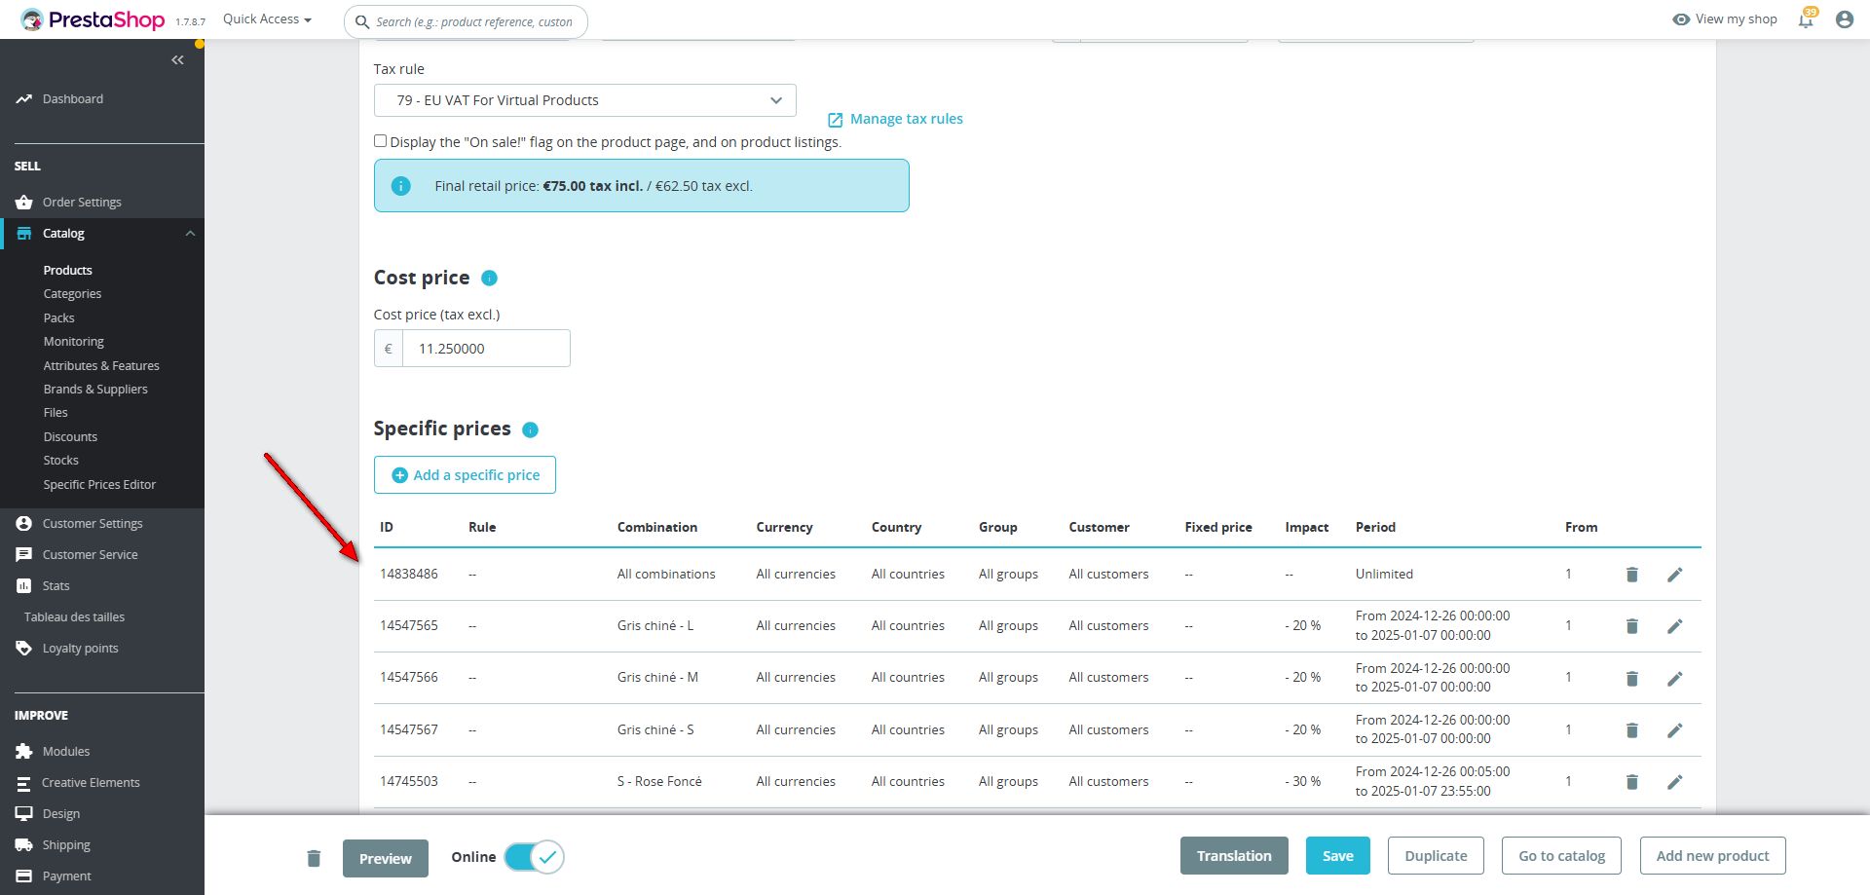Click the "S - Rose Foncé" combination cell
The width and height of the screenshot is (1870, 895).
pyautogui.click(x=659, y=782)
